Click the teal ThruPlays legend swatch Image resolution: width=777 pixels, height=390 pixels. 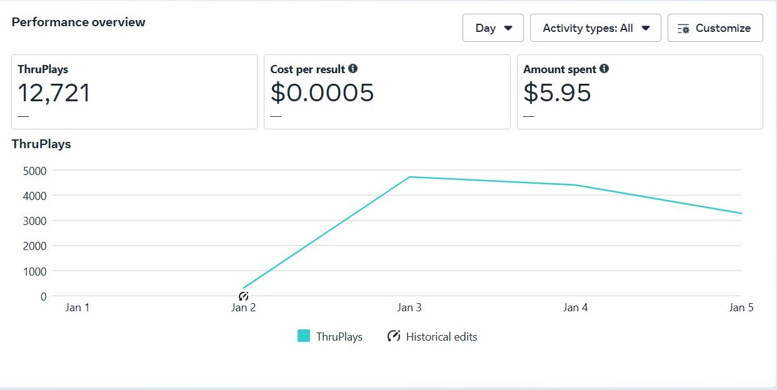304,336
